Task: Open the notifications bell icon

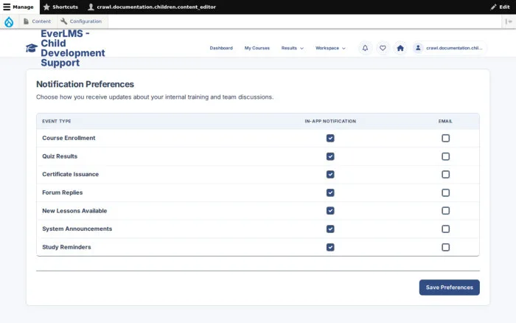Action: (365, 48)
